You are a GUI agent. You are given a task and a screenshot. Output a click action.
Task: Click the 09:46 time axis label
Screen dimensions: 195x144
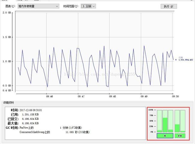coord(49,96)
